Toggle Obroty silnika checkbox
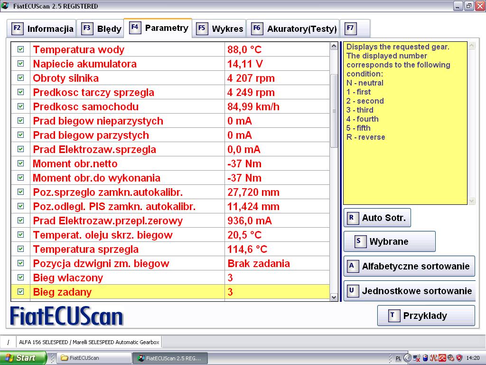 [21, 78]
